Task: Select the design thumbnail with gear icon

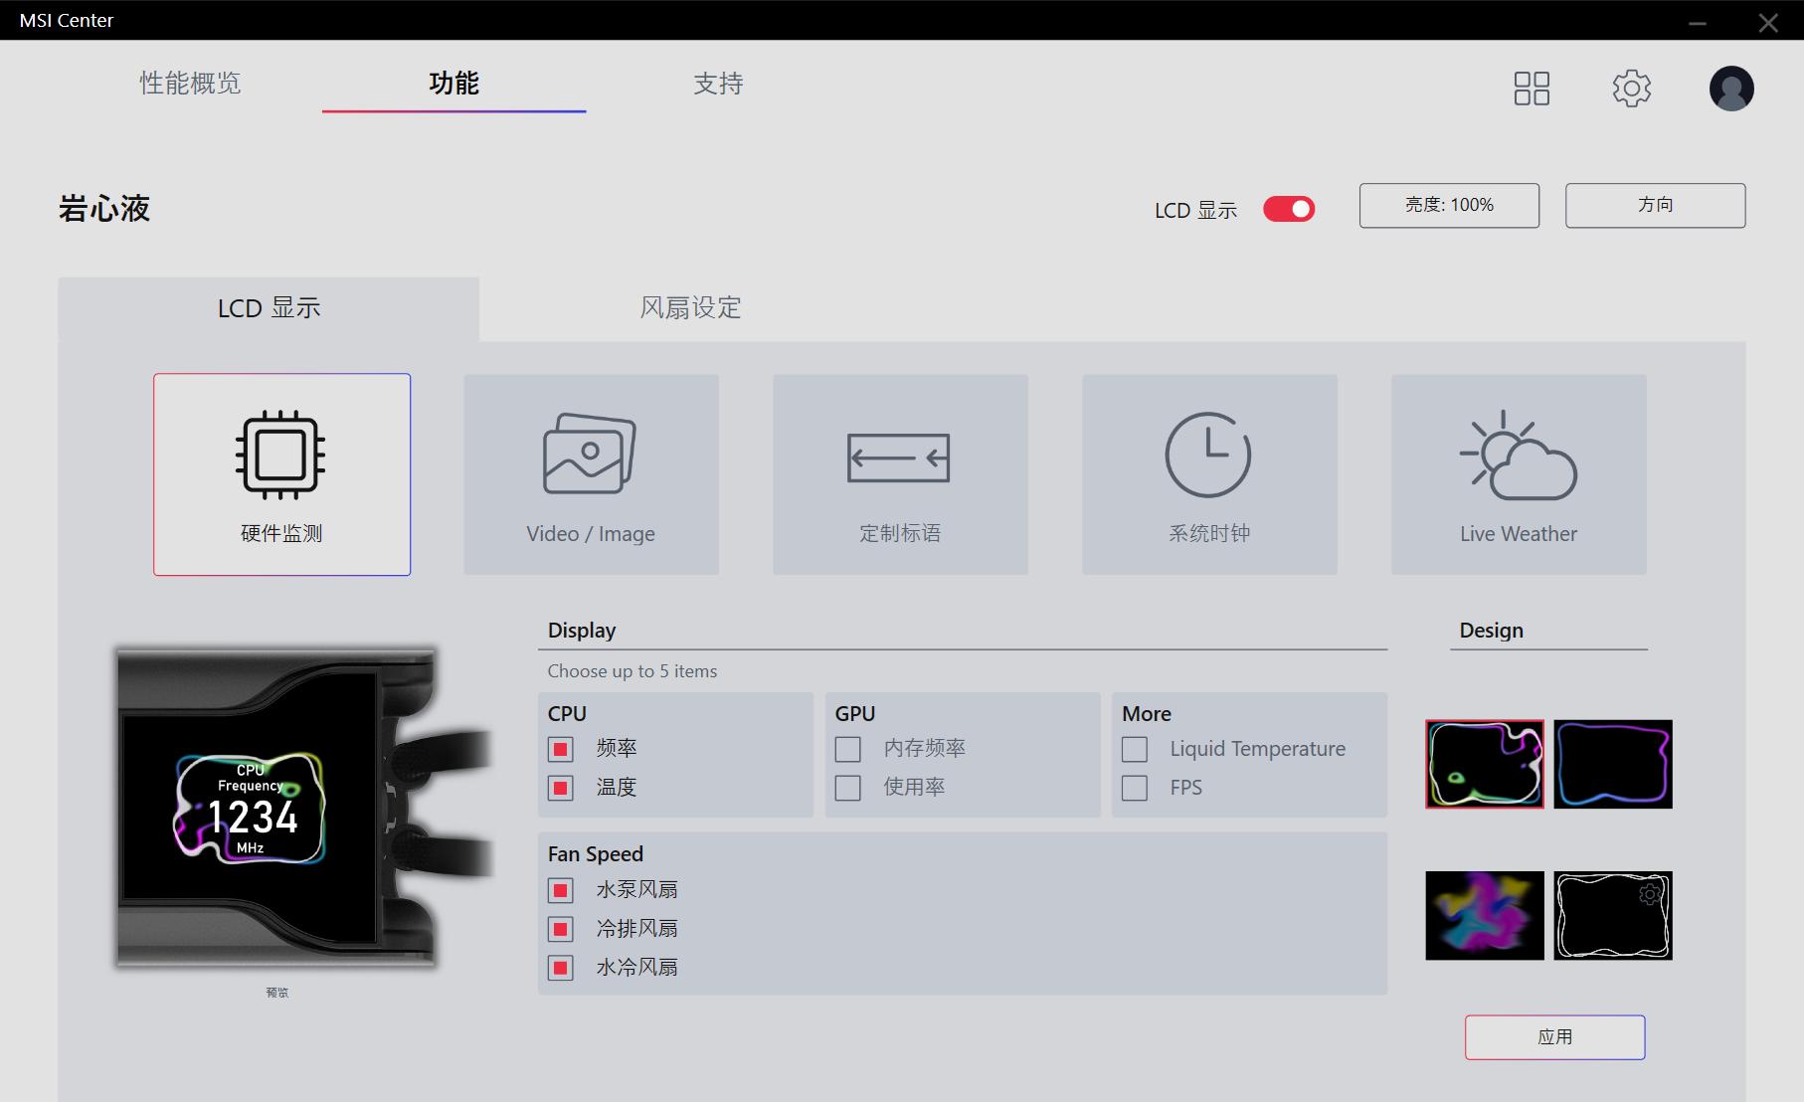Action: (1611, 915)
